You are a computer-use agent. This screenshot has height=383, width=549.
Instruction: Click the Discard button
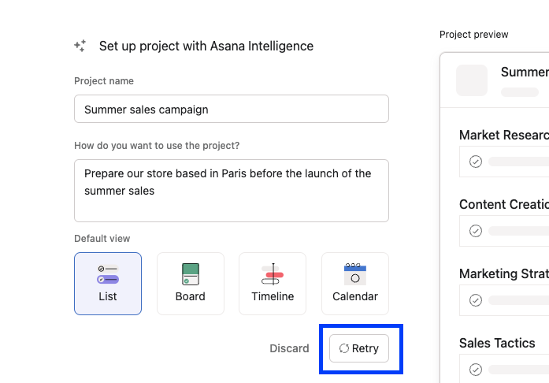pos(289,348)
